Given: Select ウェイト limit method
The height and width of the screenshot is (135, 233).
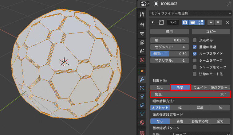Looking at the screenshot, I should pyautogui.click(x=200, y=87).
